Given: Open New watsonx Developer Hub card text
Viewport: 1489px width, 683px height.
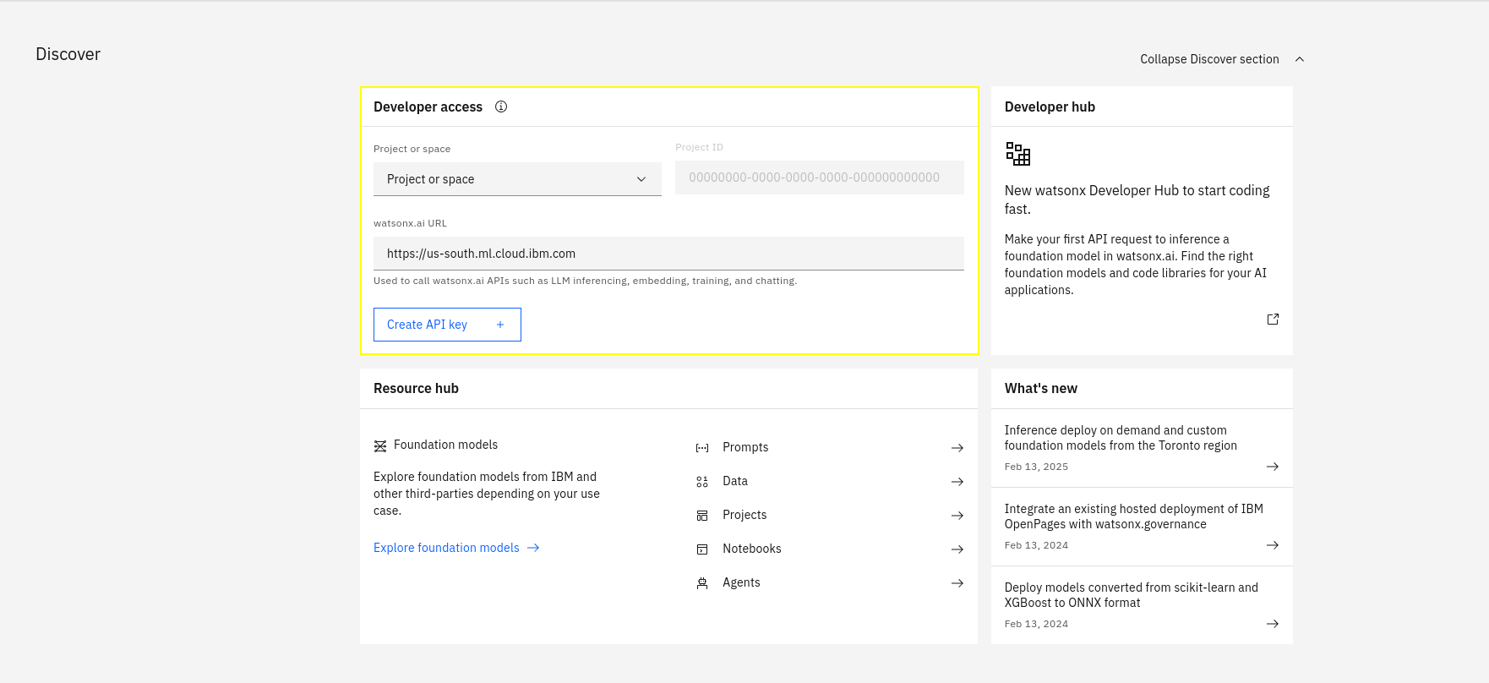Looking at the screenshot, I should [1137, 199].
